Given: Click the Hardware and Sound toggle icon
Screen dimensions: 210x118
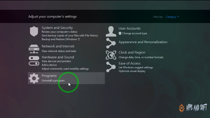Looking at the screenshot, I should (34, 61).
